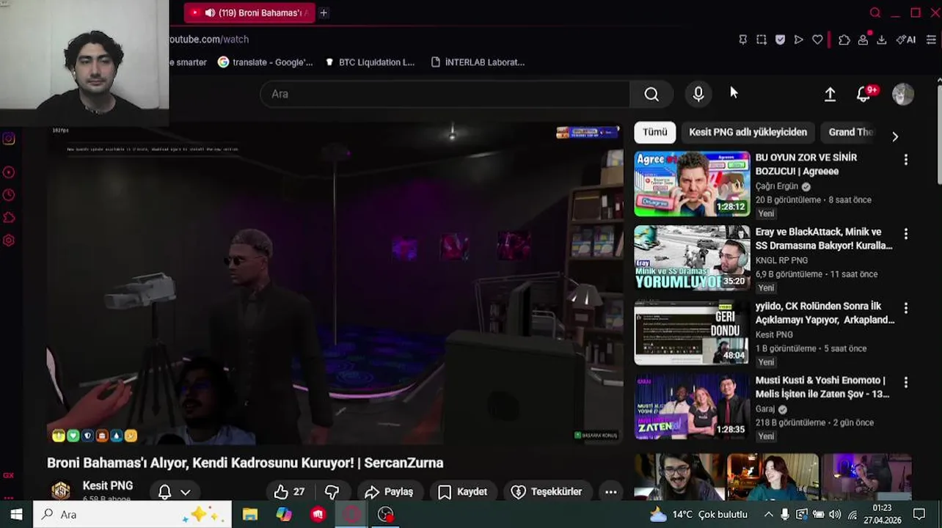Open the BTC Liquidation bookmark
The image size is (942, 528).
[370, 62]
